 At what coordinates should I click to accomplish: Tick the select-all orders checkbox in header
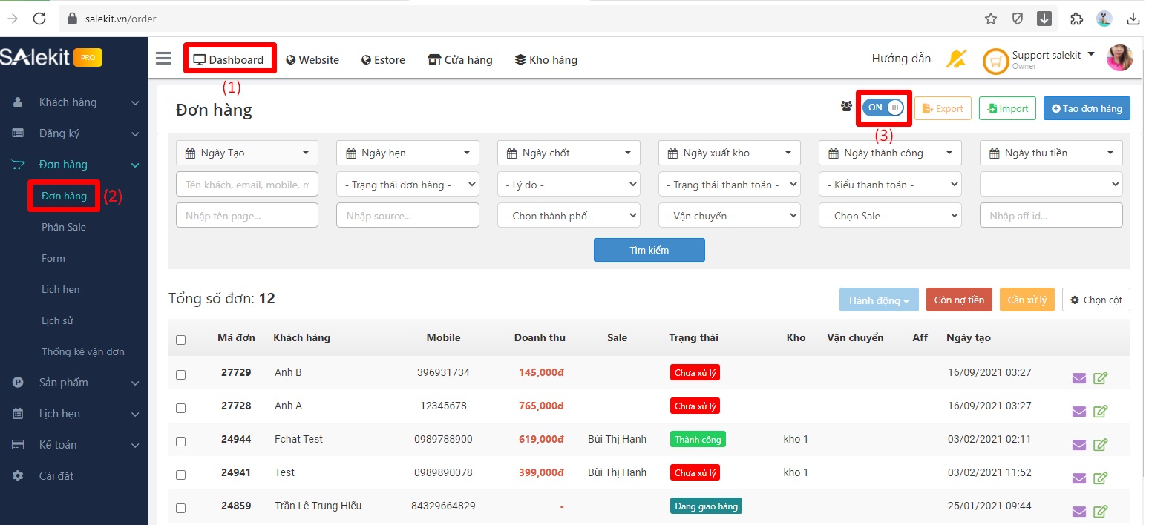180,340
